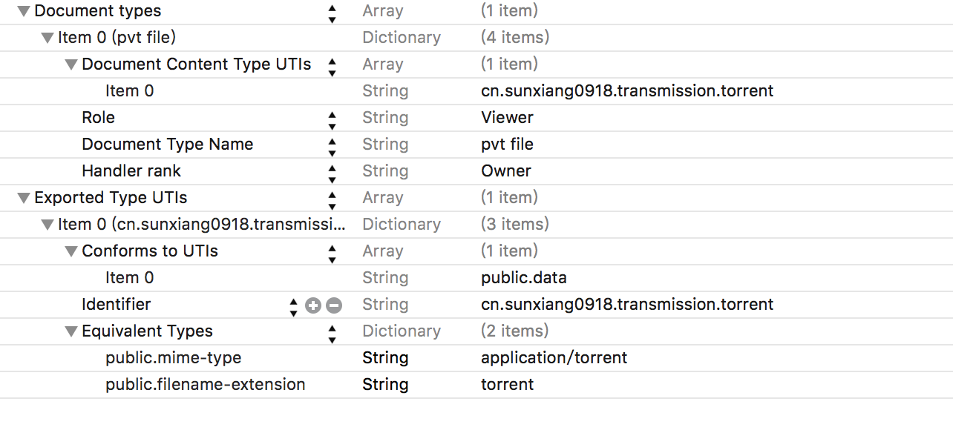This screenshot has height=430, width=953.
Task: Click the plus button on Identifier row
Action: click(313, 305)
